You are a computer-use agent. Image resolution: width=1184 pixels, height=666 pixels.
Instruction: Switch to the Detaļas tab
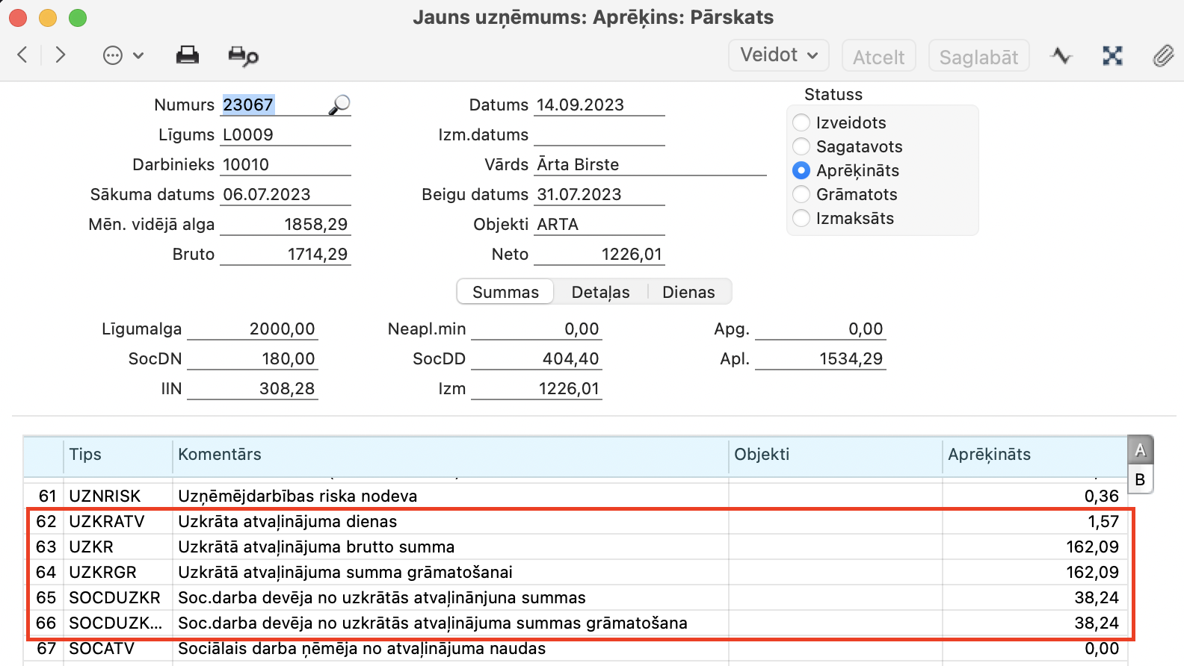[600, 292]
